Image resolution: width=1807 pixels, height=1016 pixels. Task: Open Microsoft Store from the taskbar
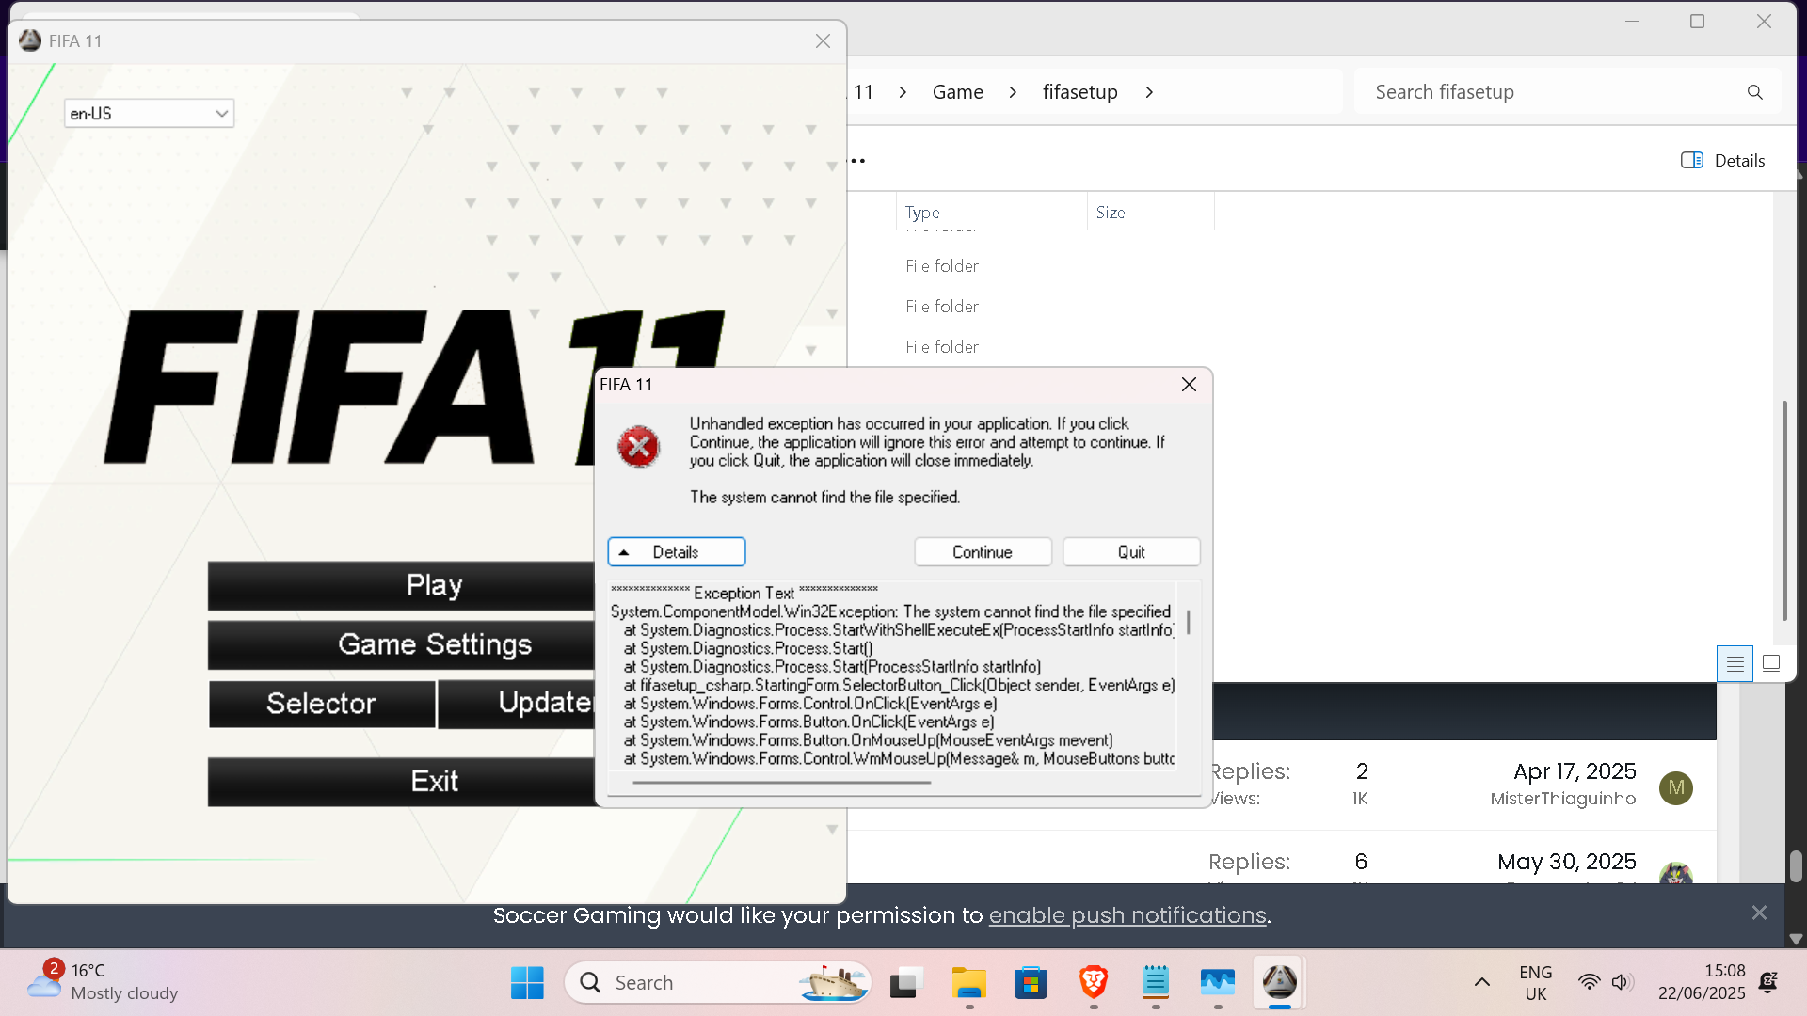tap(1031, 983)
